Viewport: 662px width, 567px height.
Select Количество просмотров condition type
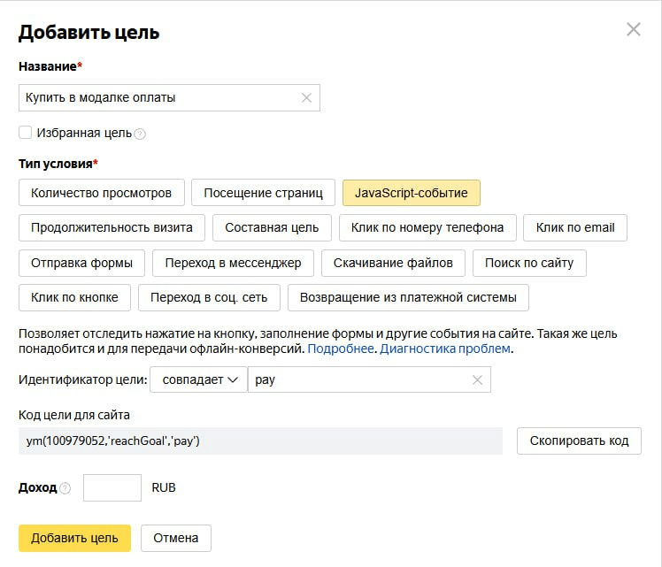pos(101,193)
